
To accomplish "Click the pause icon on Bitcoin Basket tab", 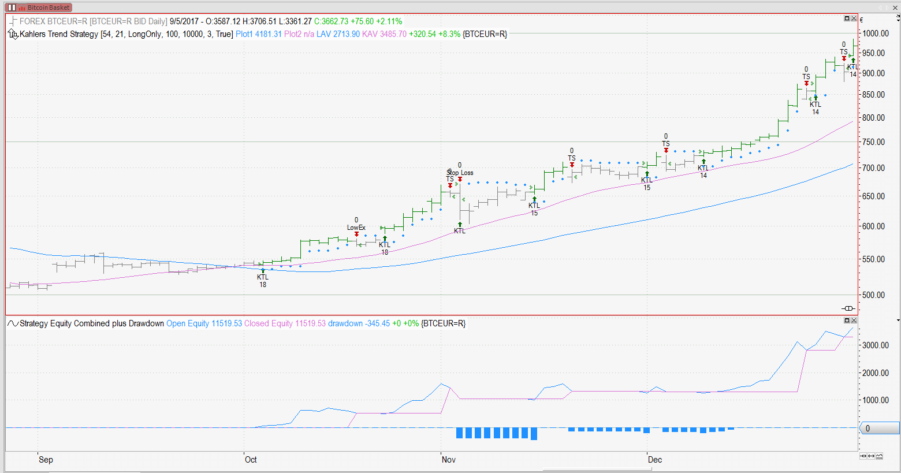I will pos(12,8).
